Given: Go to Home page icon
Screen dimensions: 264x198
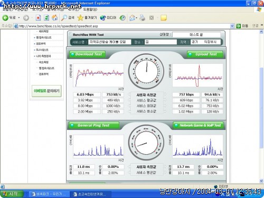Looking at the screenshot, I should [x=55, y=17].
